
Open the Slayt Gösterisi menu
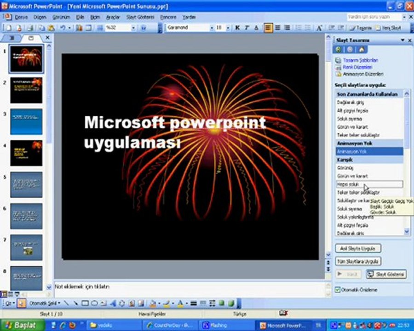(140, 17)
